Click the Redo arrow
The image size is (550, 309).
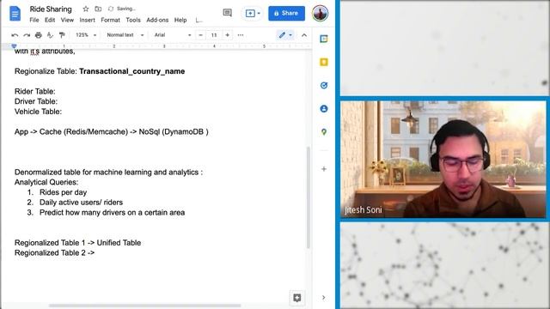(27, 35)
